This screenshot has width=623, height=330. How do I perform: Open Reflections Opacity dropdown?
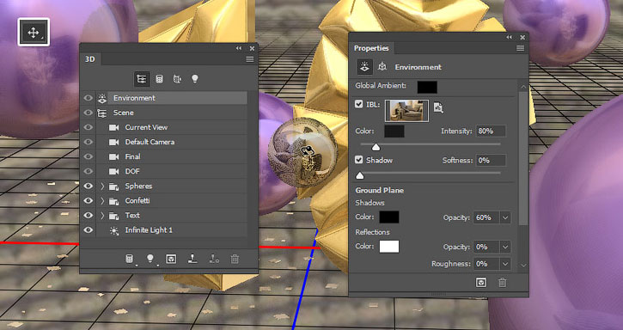[x=505, y=247]
